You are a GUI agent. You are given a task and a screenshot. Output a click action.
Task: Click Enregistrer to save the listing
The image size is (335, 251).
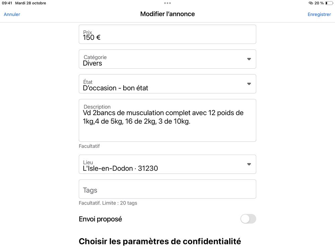pyautogui.click(x=319, y=14)
